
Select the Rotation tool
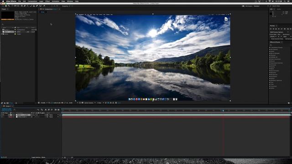tap(12, 6)
